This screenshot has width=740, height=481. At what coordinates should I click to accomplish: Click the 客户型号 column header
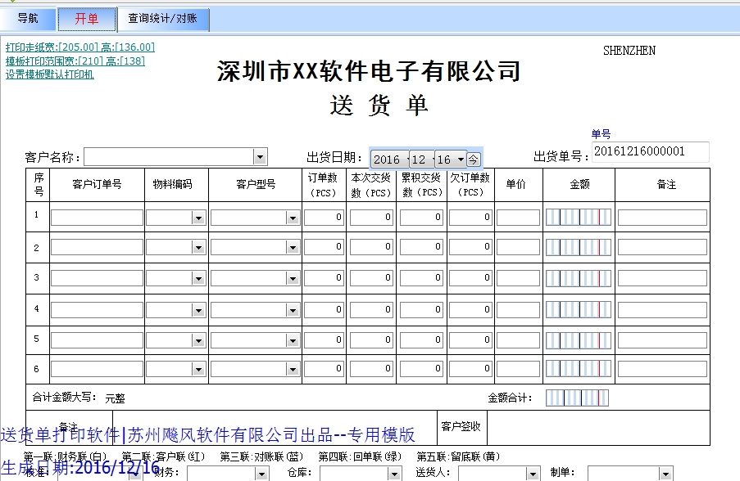point(256,184)
